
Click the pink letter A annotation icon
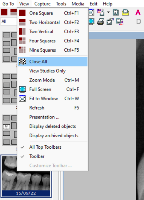[138, 13]
